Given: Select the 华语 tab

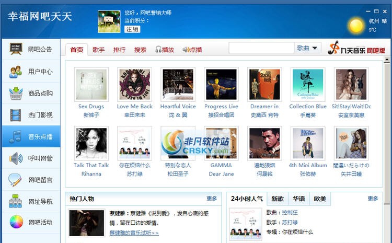Looking at the screenshot, I should point(299,199).
